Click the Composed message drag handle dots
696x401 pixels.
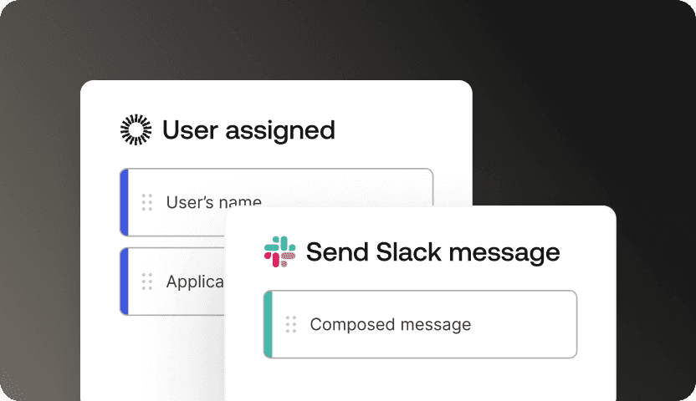point(291,324)
